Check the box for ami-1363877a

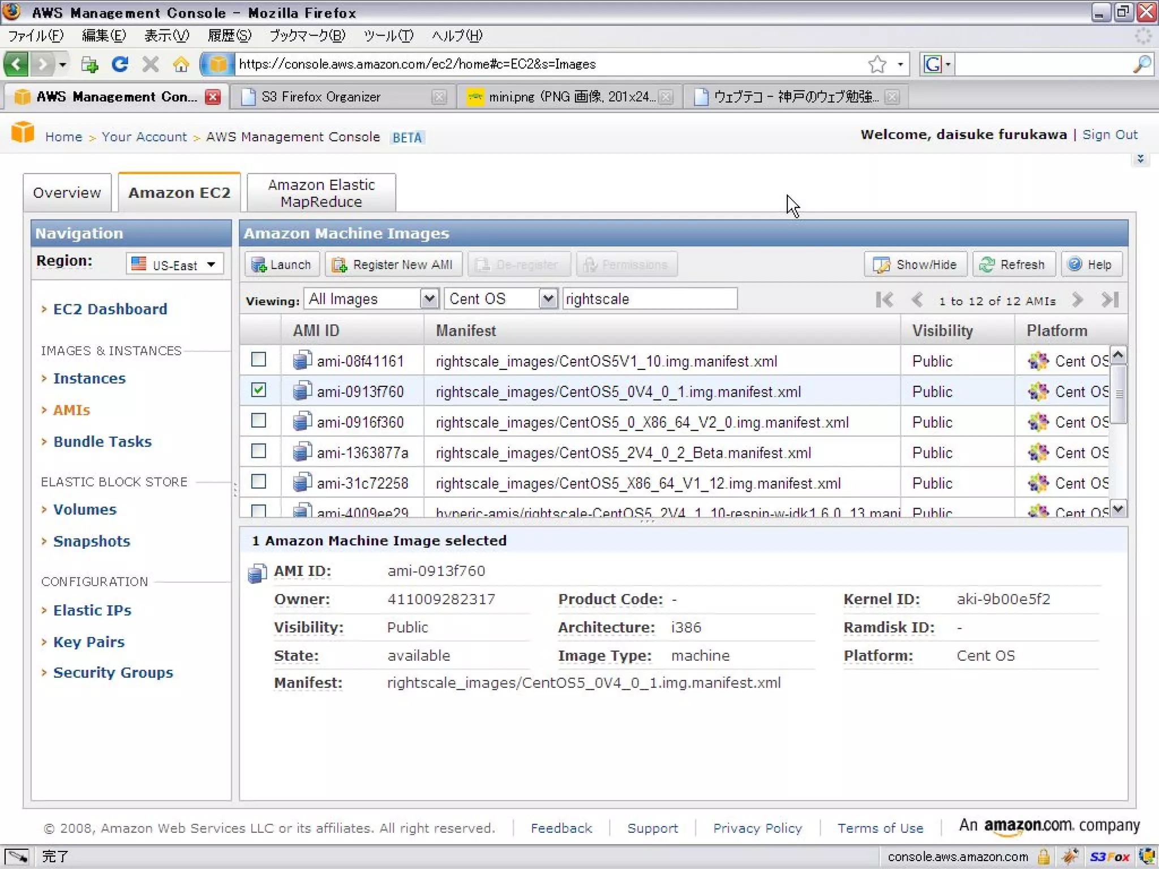pos(259,451)
